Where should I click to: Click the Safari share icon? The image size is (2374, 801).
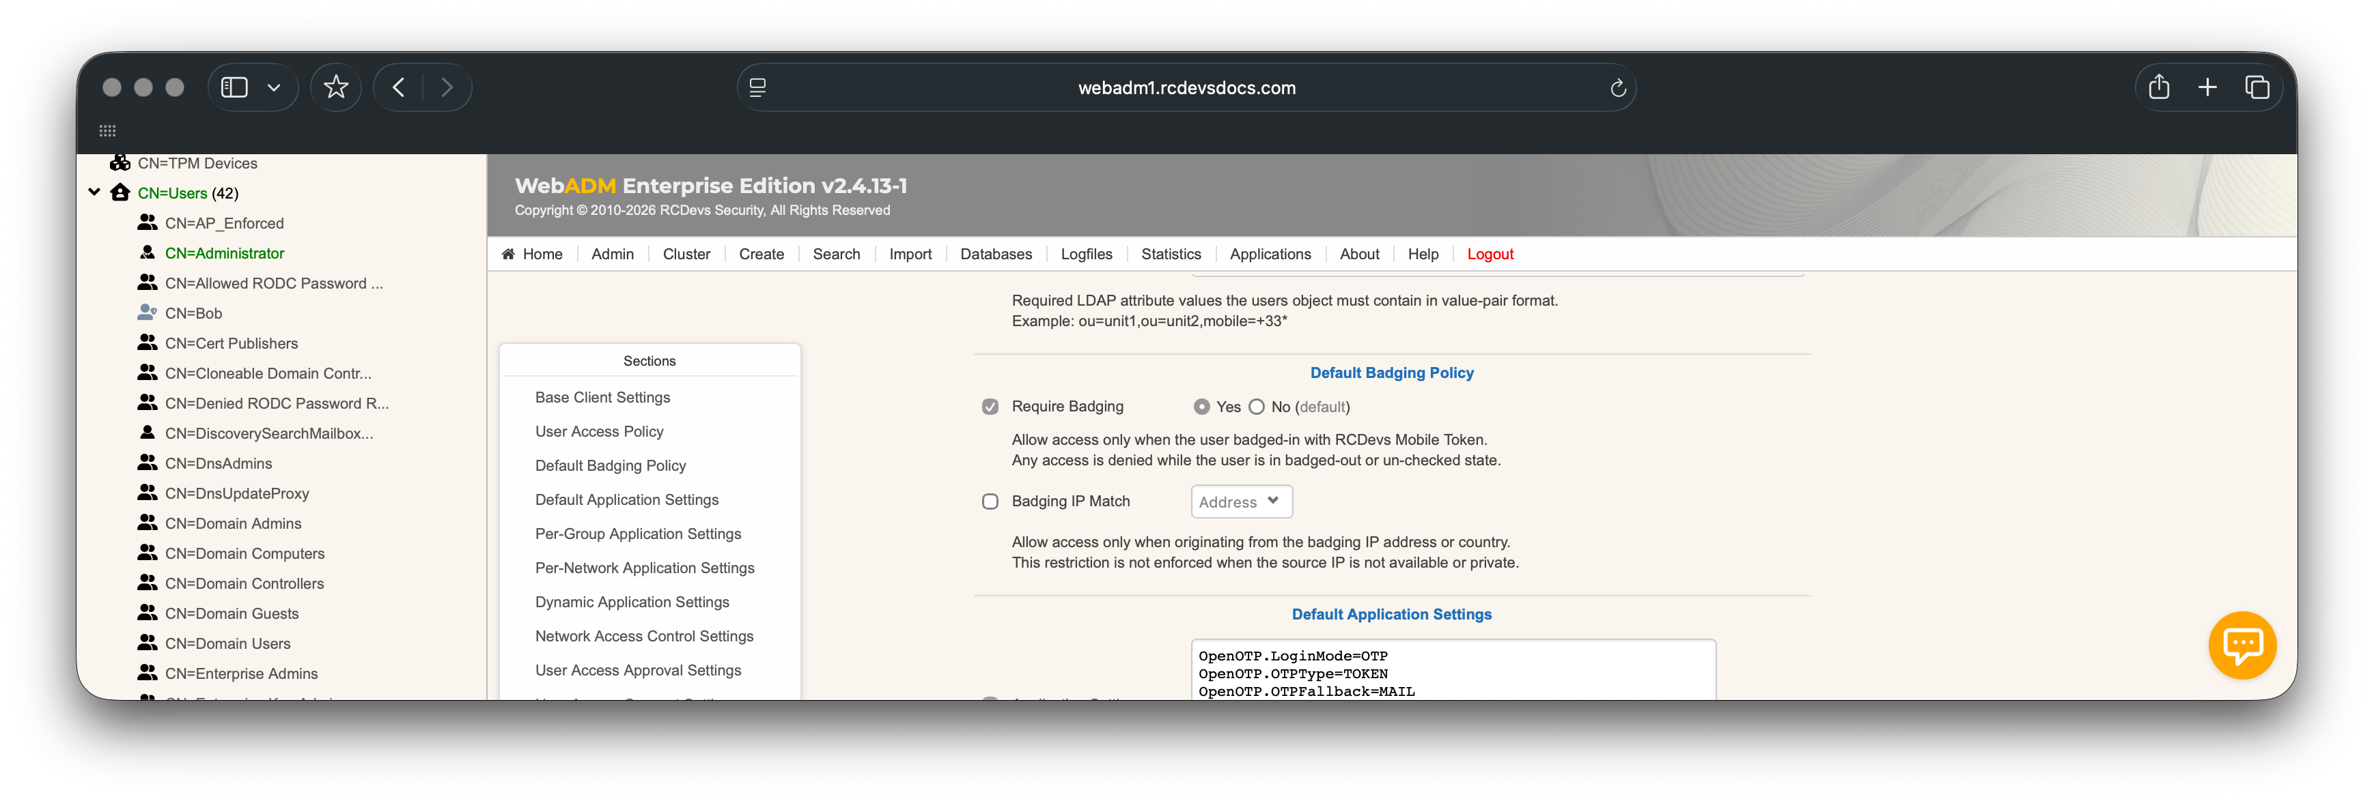tap(2158, 87)
